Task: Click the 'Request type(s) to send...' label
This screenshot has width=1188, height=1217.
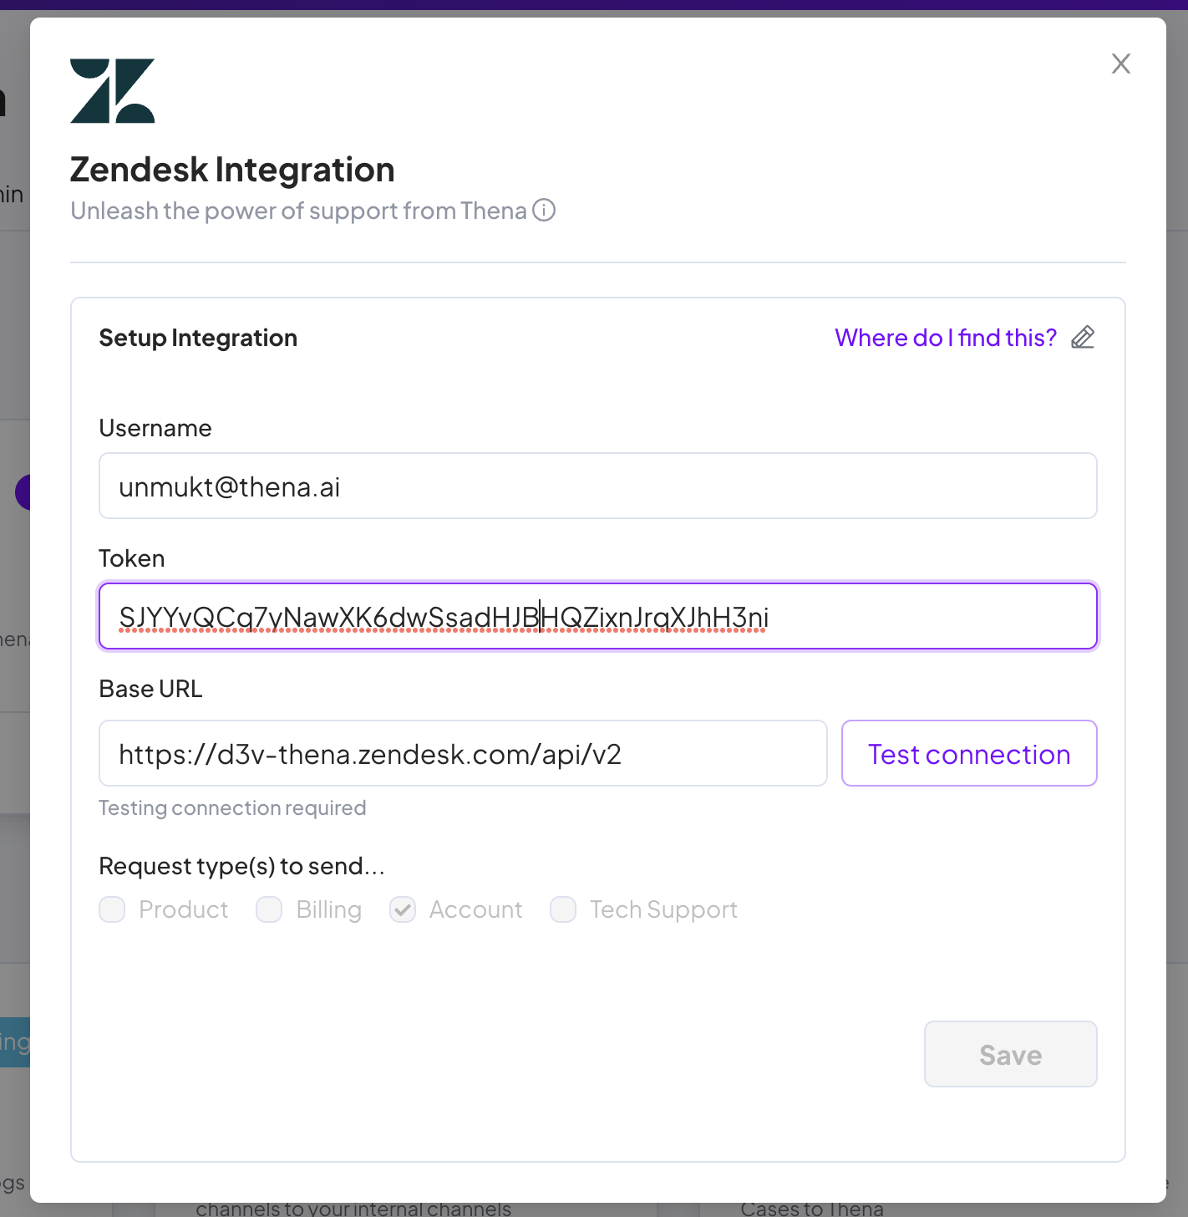Action: tap(242, 866)
